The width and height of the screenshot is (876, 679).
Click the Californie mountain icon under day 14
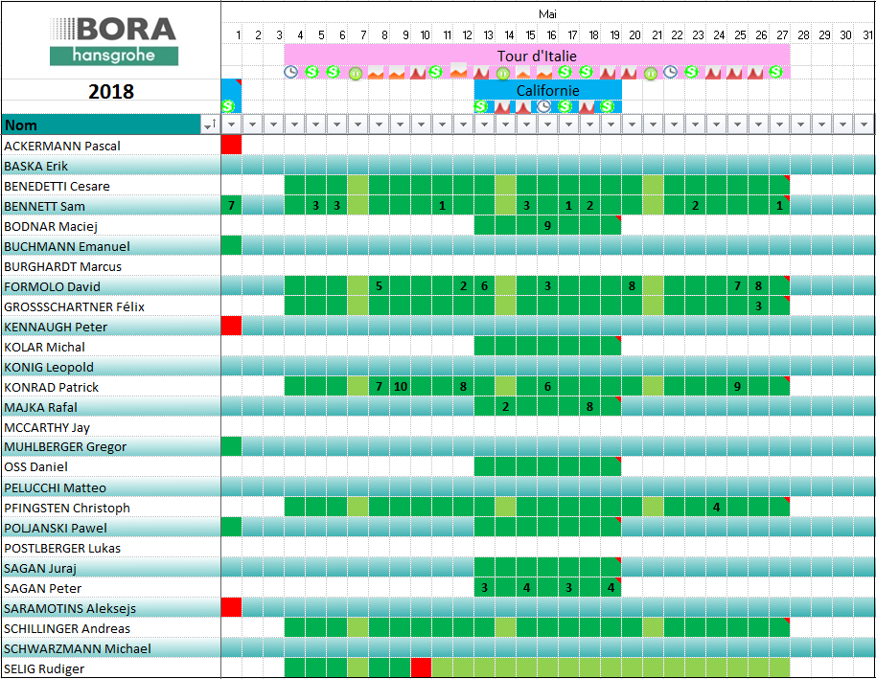(x=502, y=106)
